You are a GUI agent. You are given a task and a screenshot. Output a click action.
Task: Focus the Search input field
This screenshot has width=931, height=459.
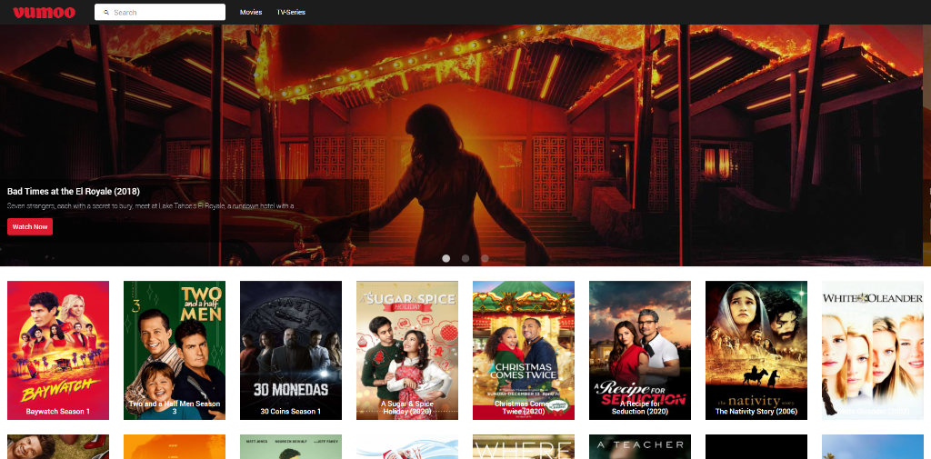point(160,12)
